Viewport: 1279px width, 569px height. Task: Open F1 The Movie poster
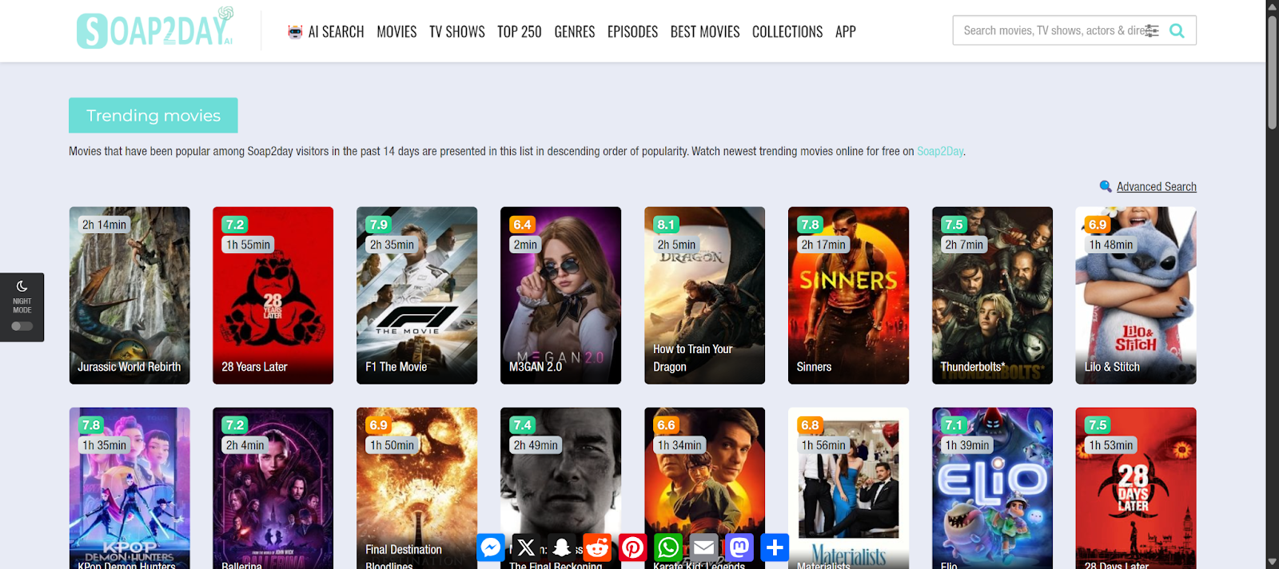(x=416, y=296)
